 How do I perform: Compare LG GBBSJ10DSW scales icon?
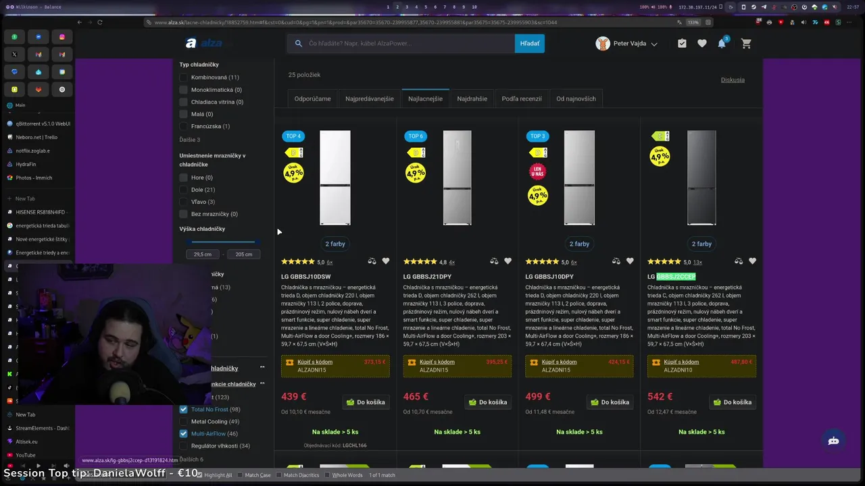click(x=372, y=261)
